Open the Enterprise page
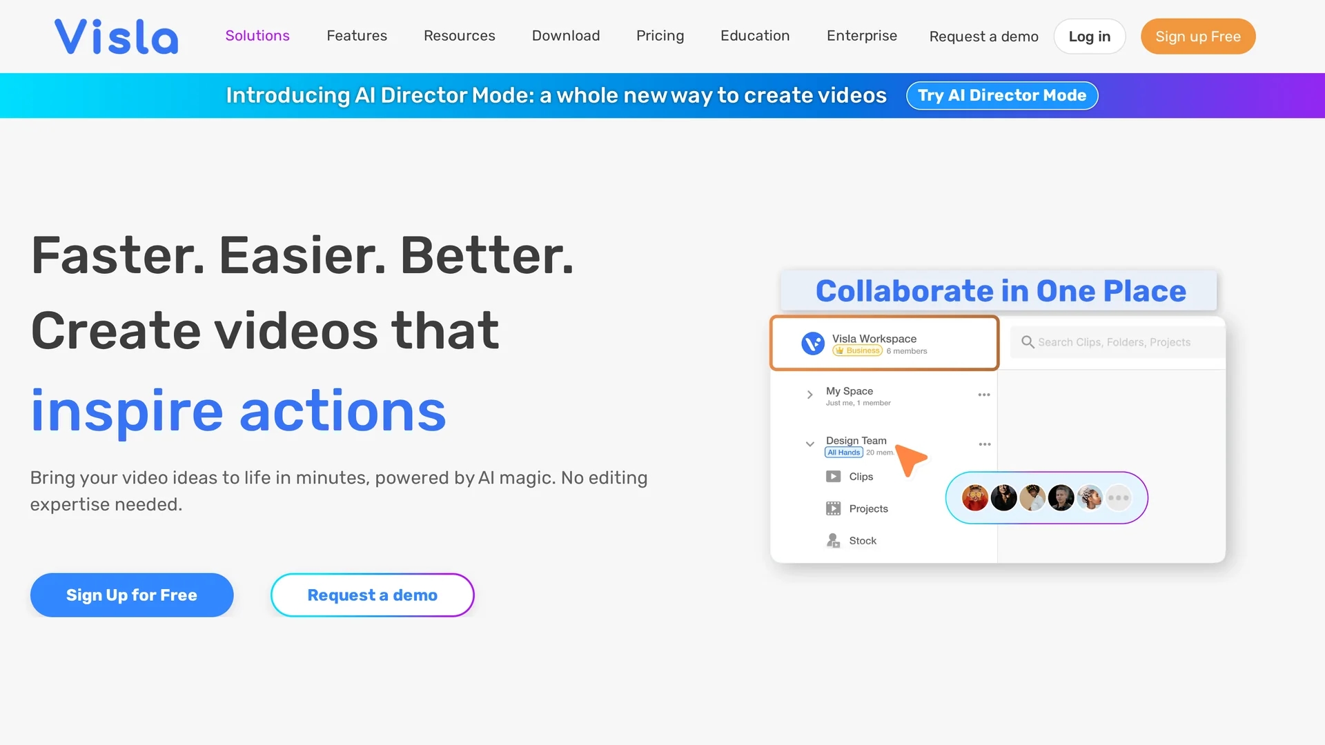The width and height of the screenshot is (1325, 745). (x=862, y=36)
